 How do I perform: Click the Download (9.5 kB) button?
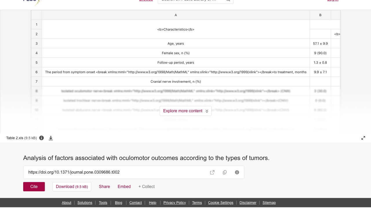(72, 187)
